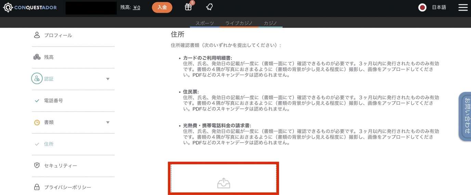Switch to the スポーツ tab
Image resolution: width=471 pixels, height=195 pixels.
(x=205, y=23)
